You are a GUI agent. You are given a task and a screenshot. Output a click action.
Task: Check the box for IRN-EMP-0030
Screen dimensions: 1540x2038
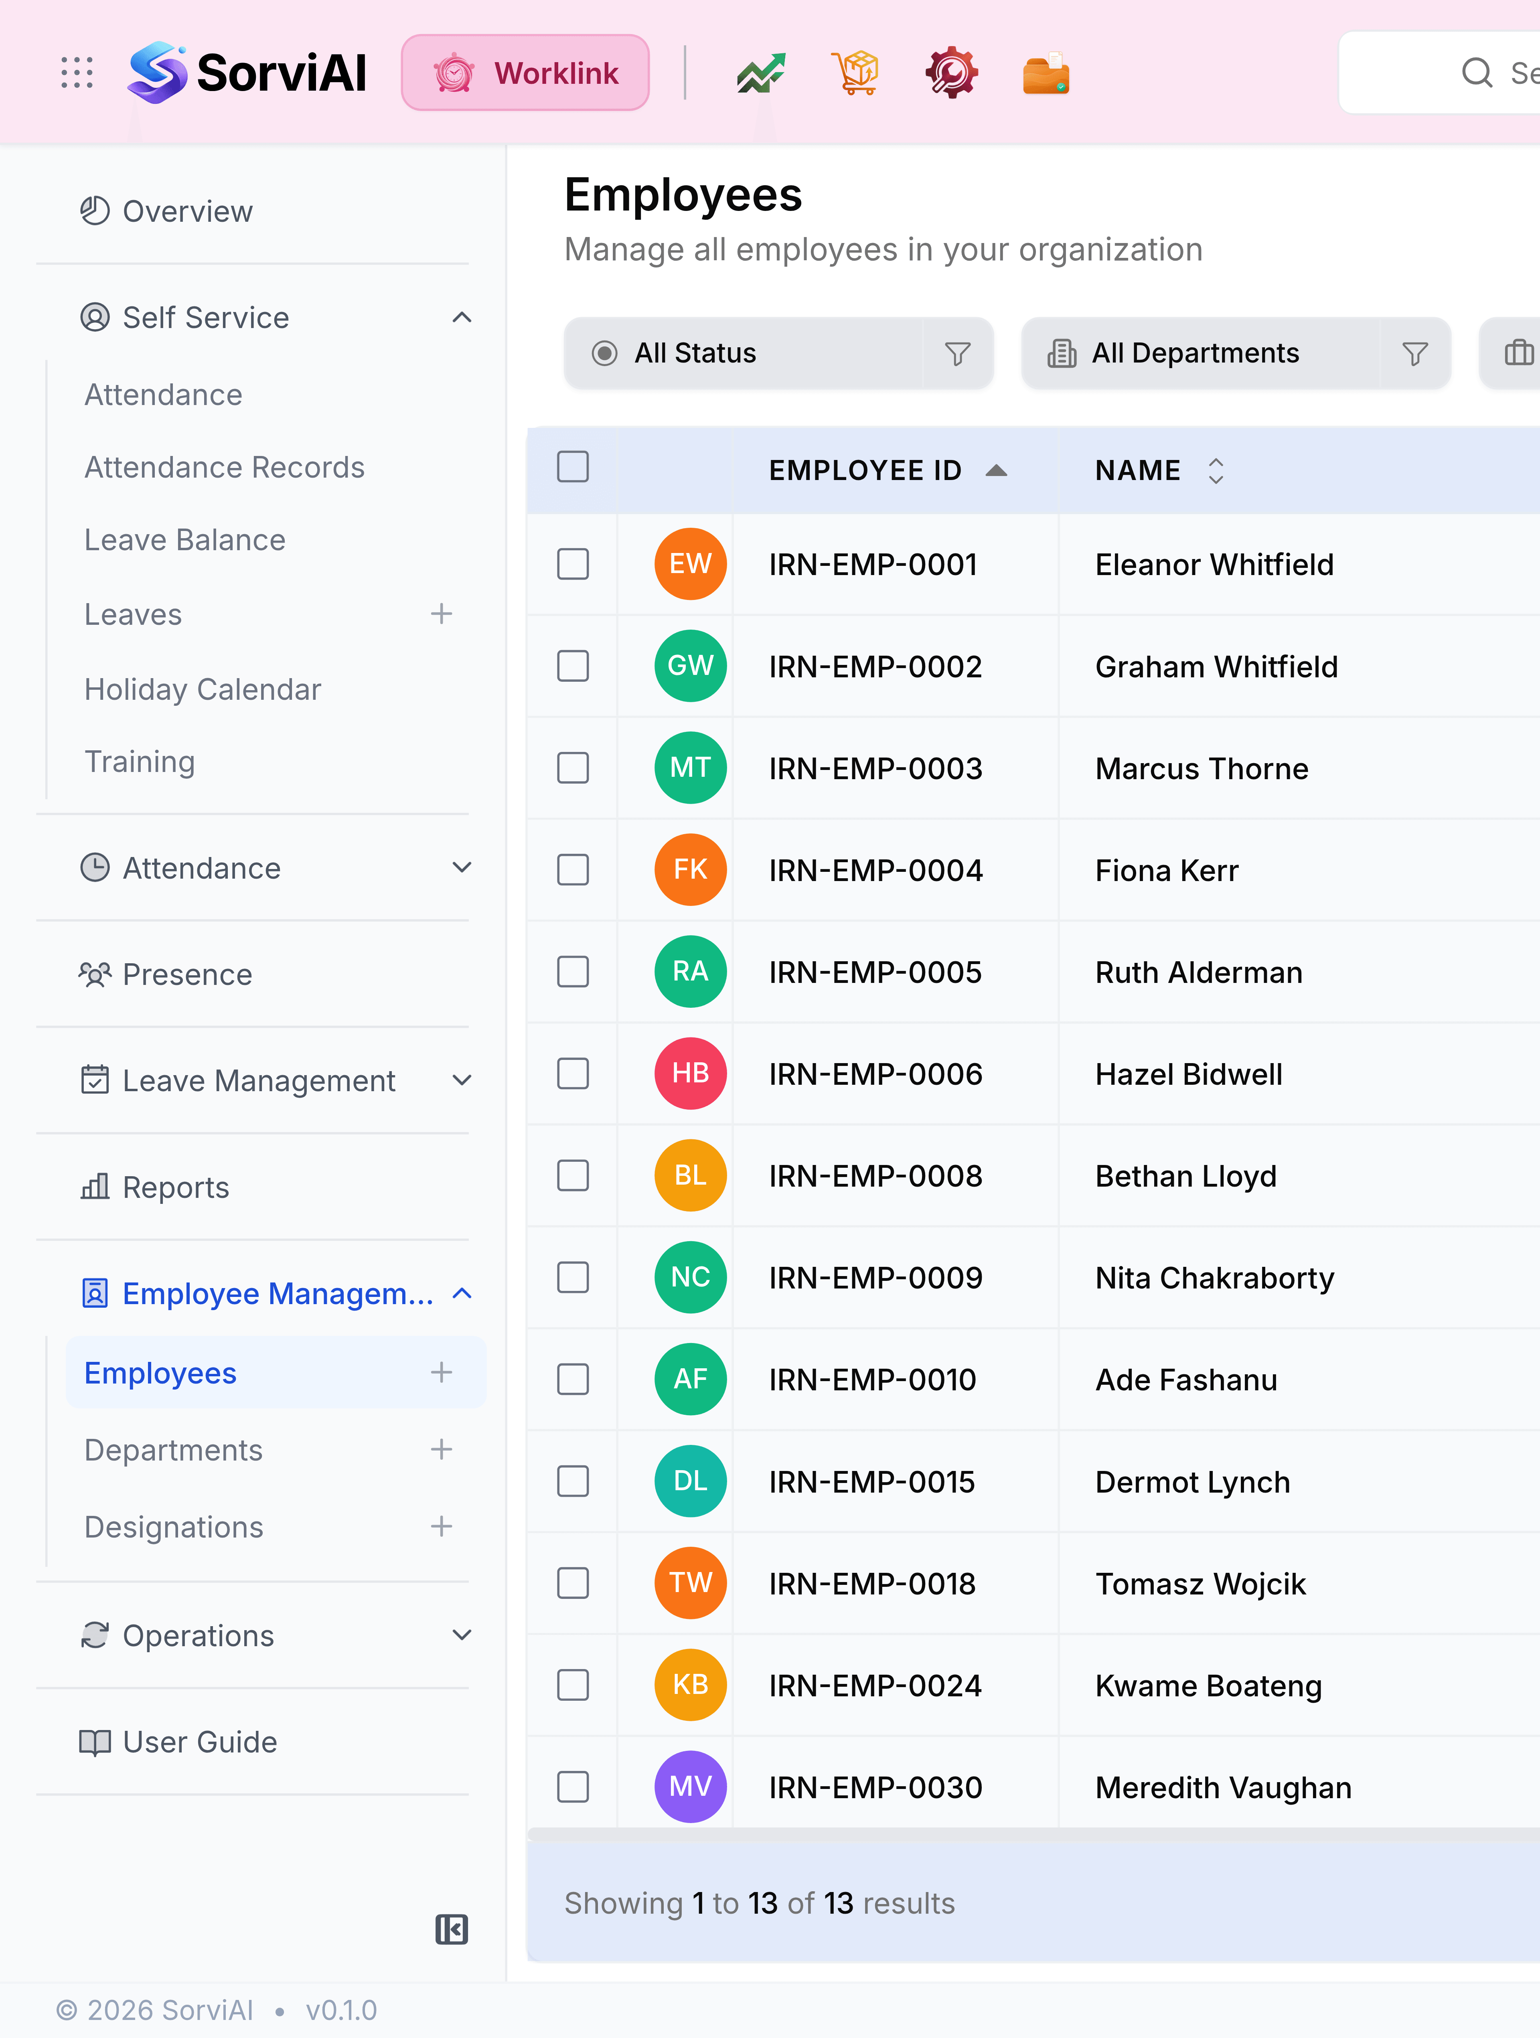tap(572, 1787)
